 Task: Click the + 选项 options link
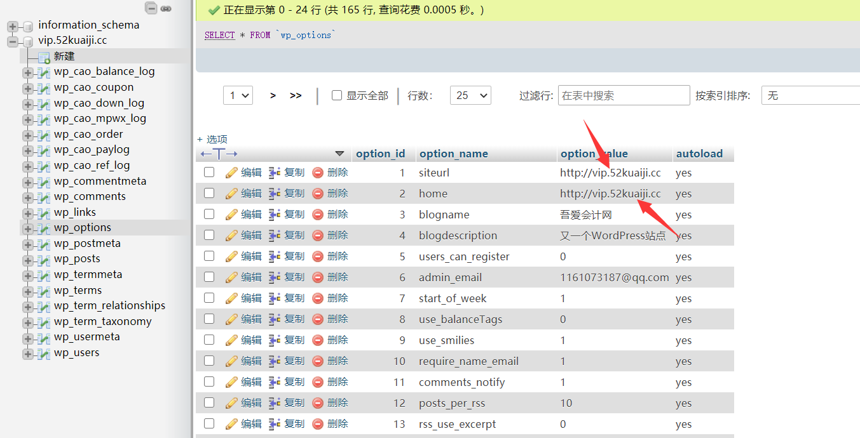(212, 139)
